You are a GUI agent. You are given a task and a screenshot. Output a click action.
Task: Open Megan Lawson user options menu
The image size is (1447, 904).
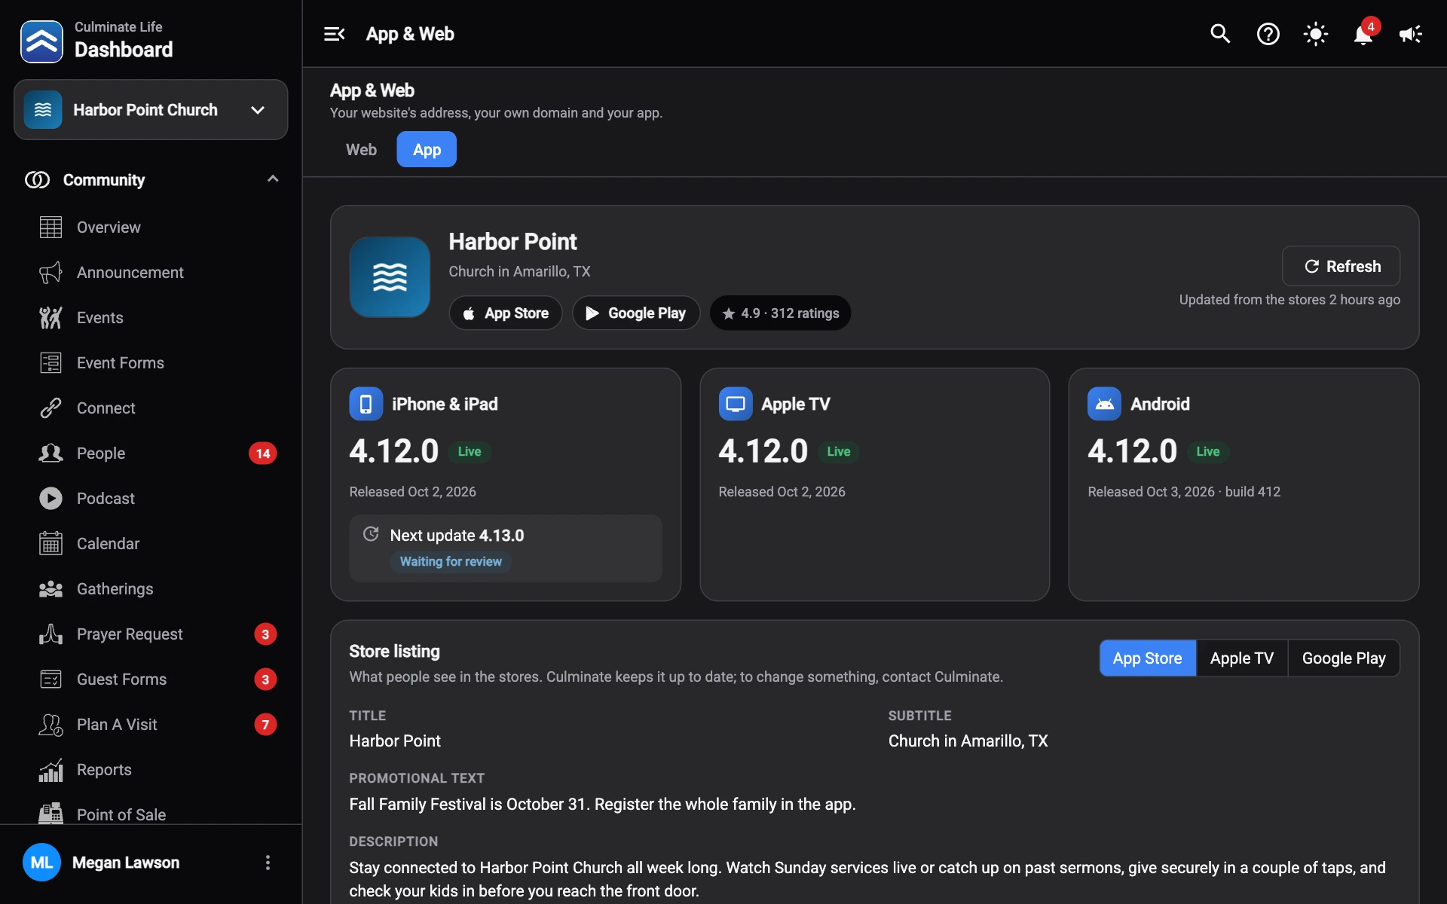pyautogui.click(x=268, y=863)
